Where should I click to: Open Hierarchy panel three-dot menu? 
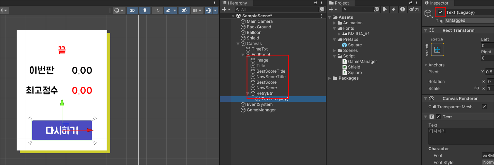[x=322, y=3]
